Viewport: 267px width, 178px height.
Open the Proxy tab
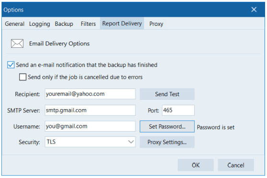click(156, 23)
